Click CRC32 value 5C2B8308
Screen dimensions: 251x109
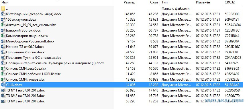point(232,14)
